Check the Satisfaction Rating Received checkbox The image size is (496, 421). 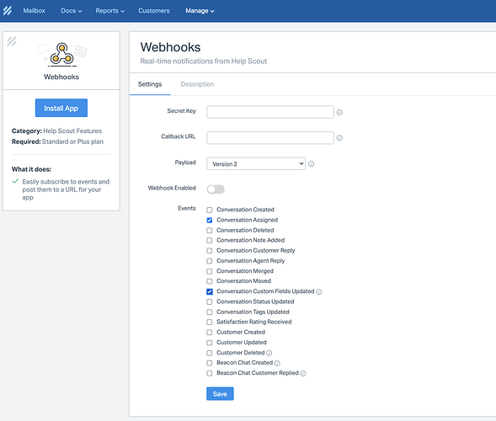tap(210, 322)
